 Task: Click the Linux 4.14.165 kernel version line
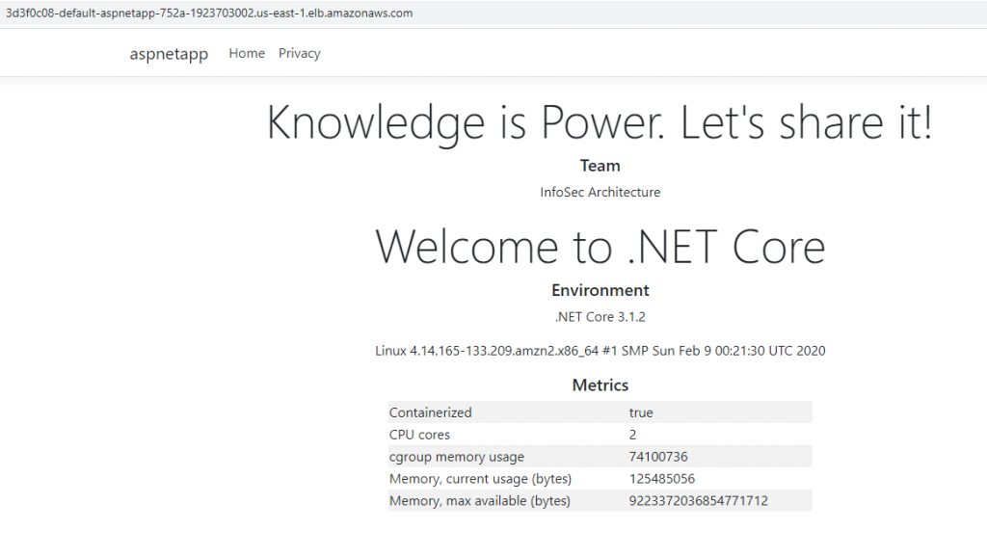[x=600, y=351]
